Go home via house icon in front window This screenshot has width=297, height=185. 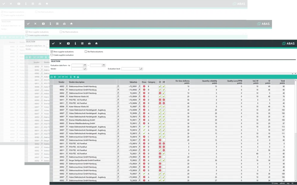[96, 44]
